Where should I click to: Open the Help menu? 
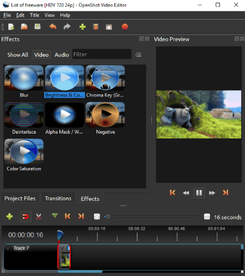tap(65, 15)
